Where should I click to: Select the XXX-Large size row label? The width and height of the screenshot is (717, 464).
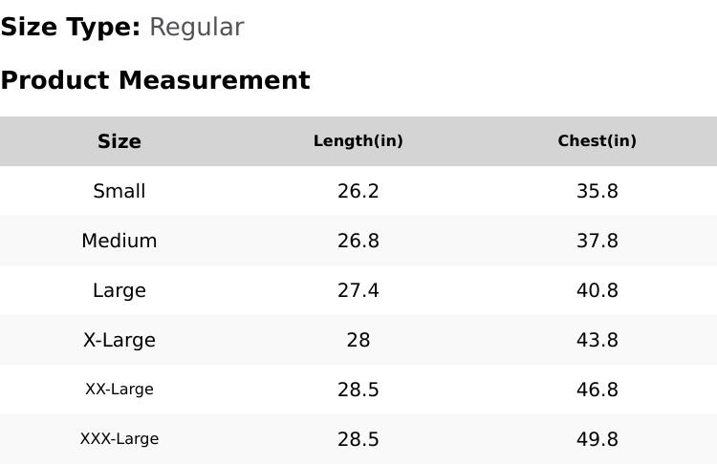pyautogui.click(x=119, y=439)
